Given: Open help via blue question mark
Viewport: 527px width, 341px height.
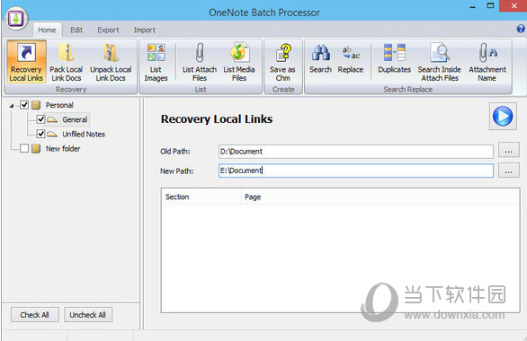Looking at the screenshot, I should pos(521,29).
